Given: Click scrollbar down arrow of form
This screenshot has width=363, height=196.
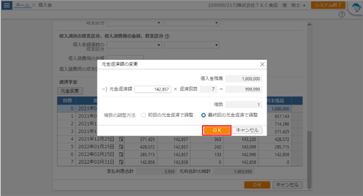Looking at the screenshot, I should click(309, 188).
